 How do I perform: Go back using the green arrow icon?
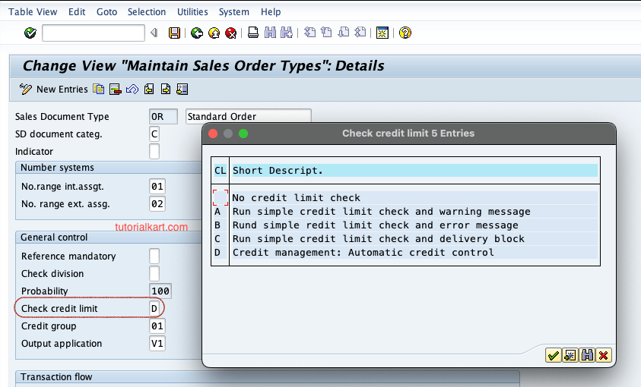click(197, 33)
